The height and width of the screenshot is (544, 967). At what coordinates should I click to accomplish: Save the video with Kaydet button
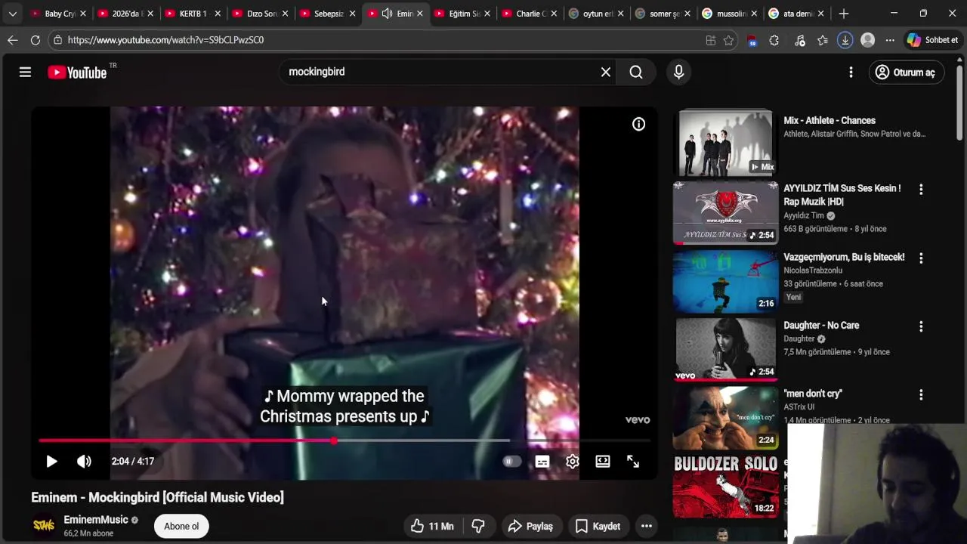point(598,526)
